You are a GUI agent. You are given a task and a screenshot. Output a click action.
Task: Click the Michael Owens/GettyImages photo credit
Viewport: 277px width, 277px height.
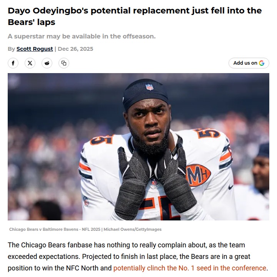pos(132,229)
